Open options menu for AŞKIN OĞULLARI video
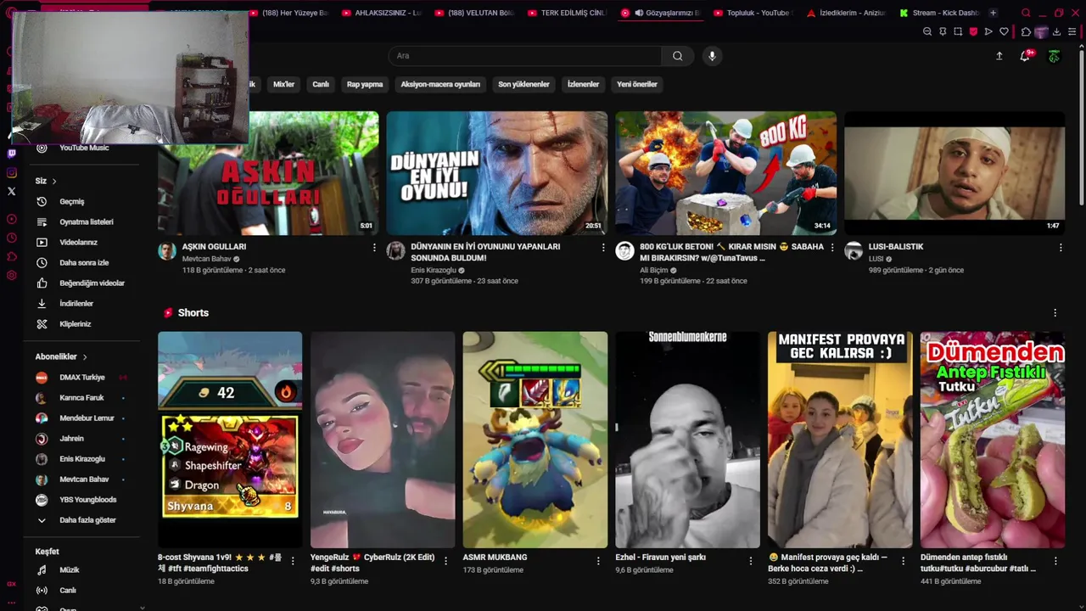Screen dimensions: 1086x611 [374, 248]
